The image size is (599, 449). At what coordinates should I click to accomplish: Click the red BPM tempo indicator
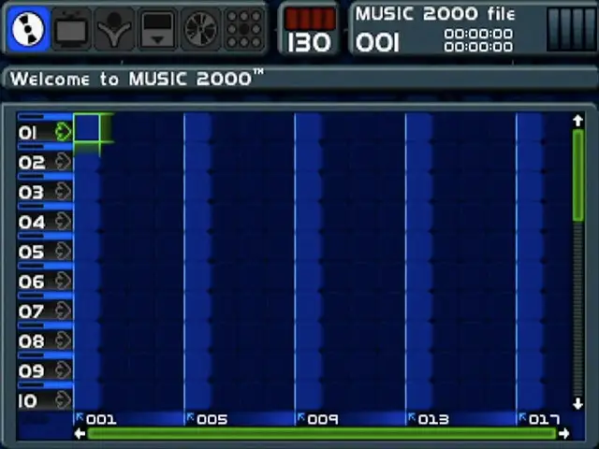pos(310,18)
